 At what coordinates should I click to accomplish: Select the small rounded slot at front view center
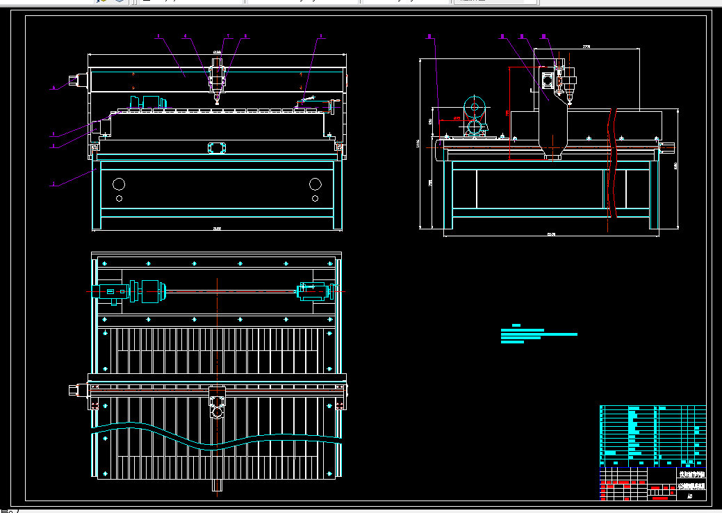pyautogui.click(x=217, y=148)
